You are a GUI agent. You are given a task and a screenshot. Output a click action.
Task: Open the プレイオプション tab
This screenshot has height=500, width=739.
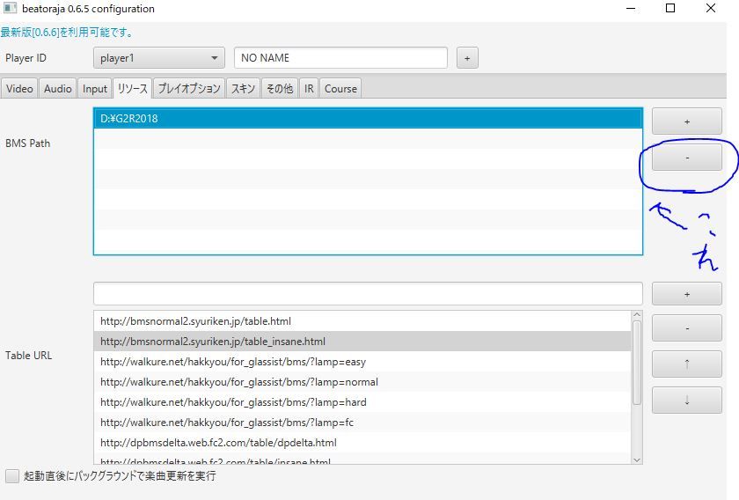coord(189,89)
